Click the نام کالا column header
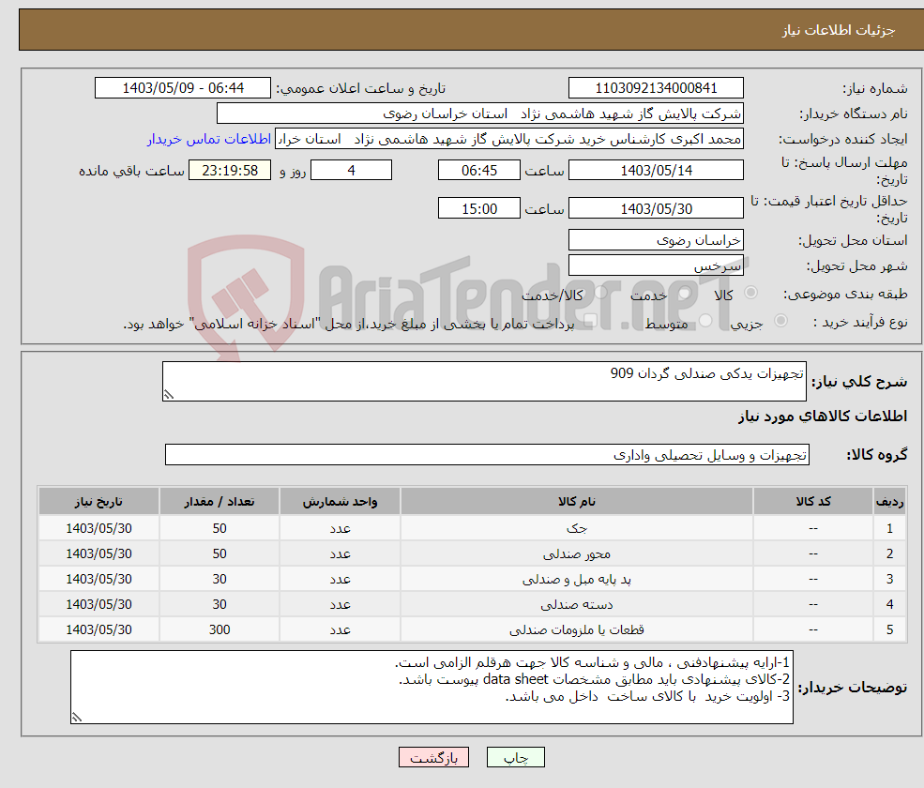The width and height of the screenshot is (924, 788). pyautogui.click(x=576, y=502)
